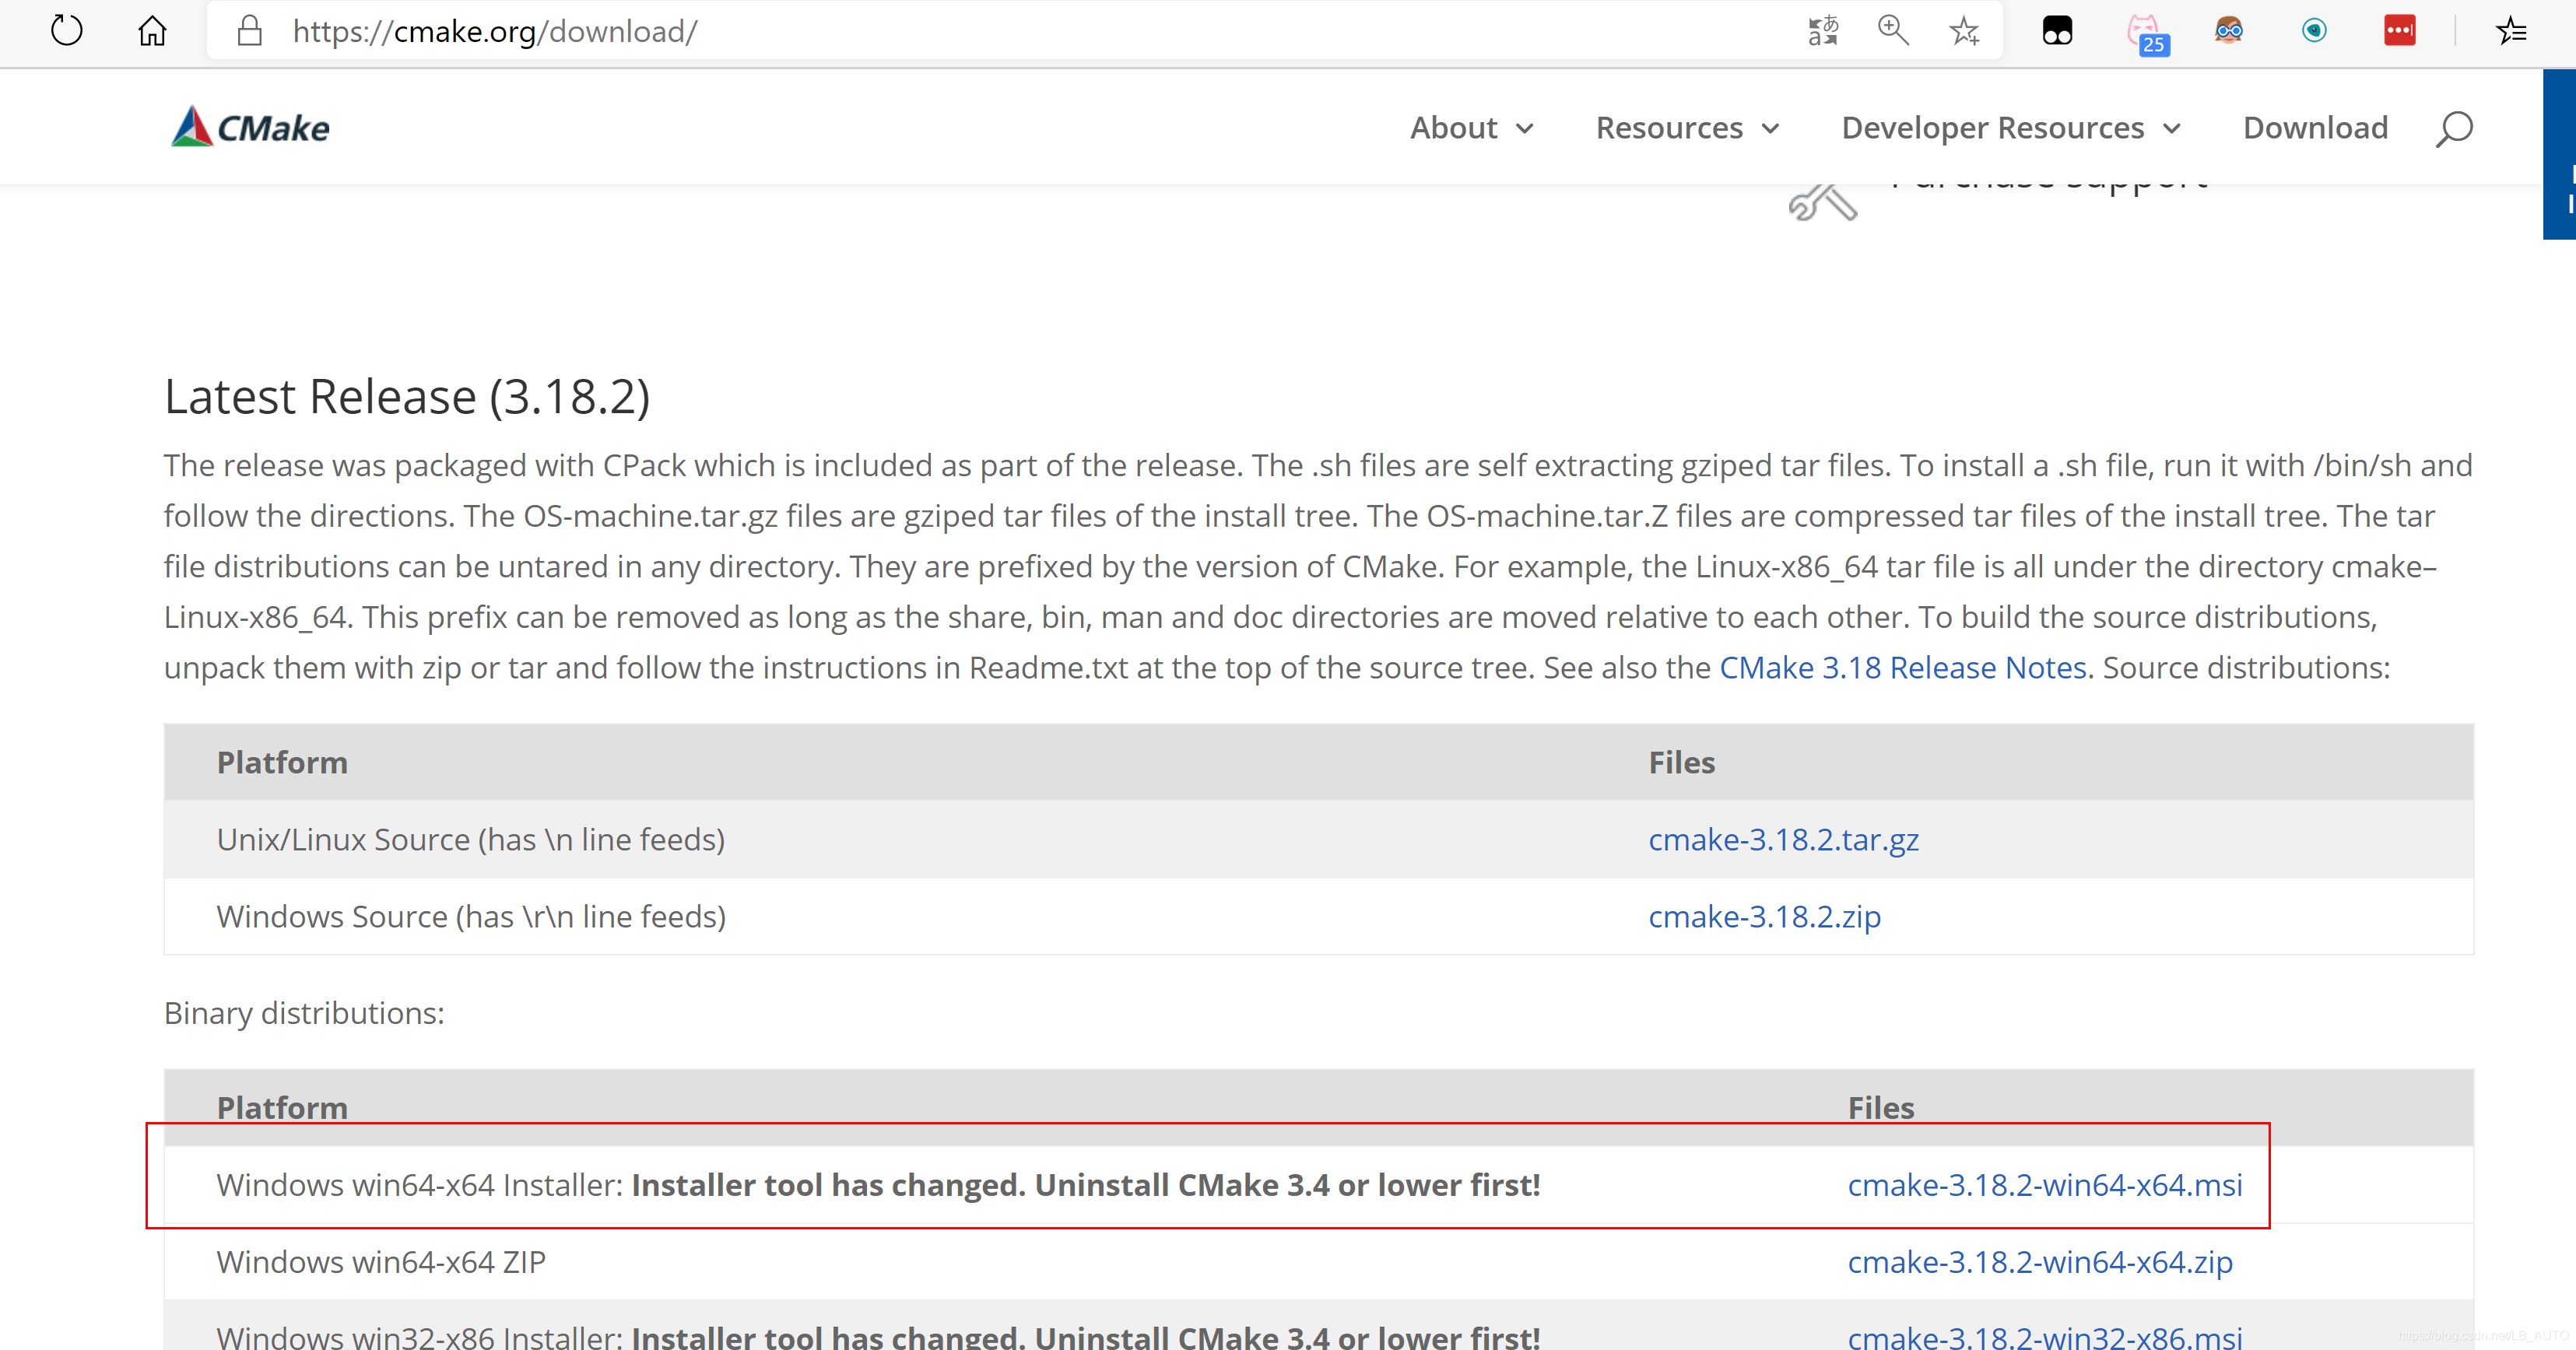Image resolution: width=2576 pixels, height=1350 pixels.
Task: Select the 'Latest Release (3.18.2)' heading
Action: [x=407, y=397]
